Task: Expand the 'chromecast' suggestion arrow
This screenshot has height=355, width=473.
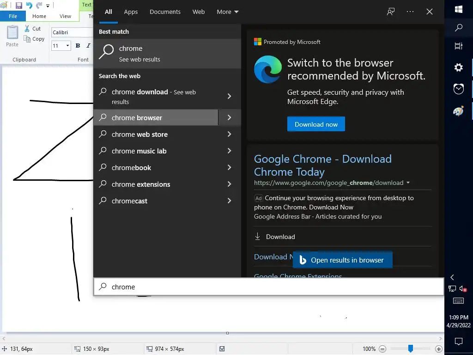Action: coord(229,201)
